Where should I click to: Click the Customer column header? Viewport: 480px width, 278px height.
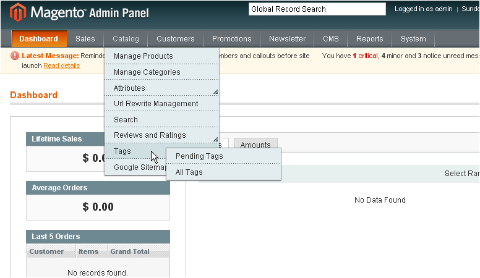[x=51, y=251]
